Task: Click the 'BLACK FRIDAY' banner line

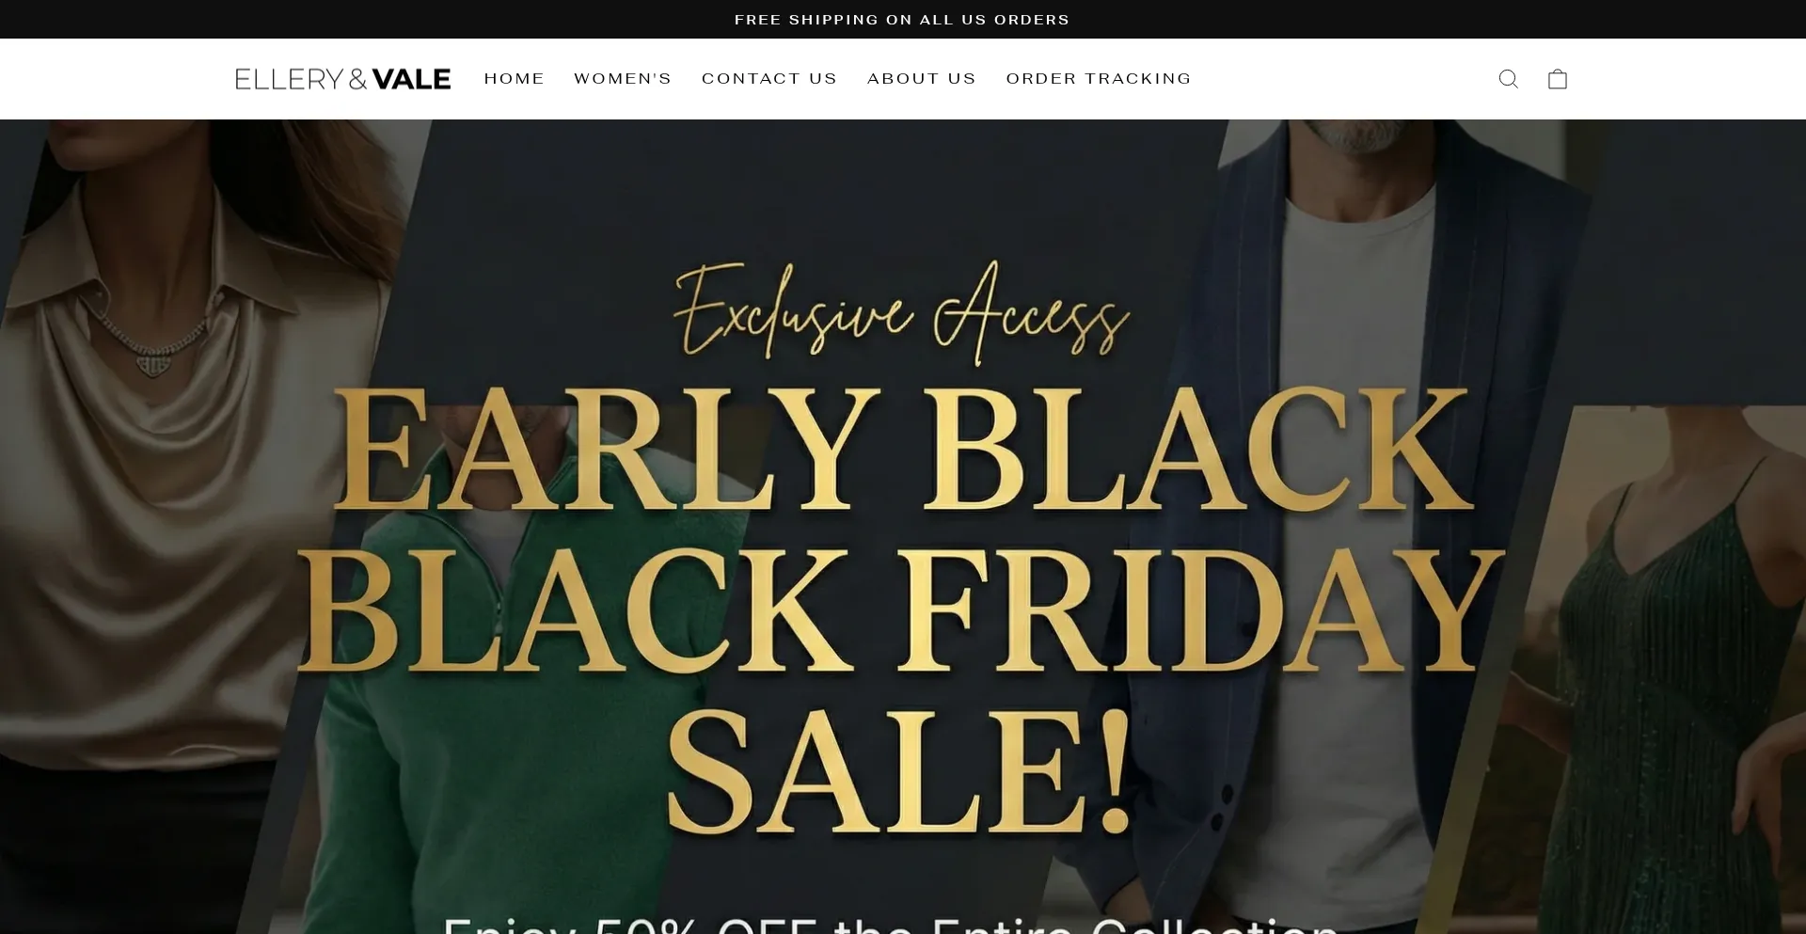Action: coord(901,611)
